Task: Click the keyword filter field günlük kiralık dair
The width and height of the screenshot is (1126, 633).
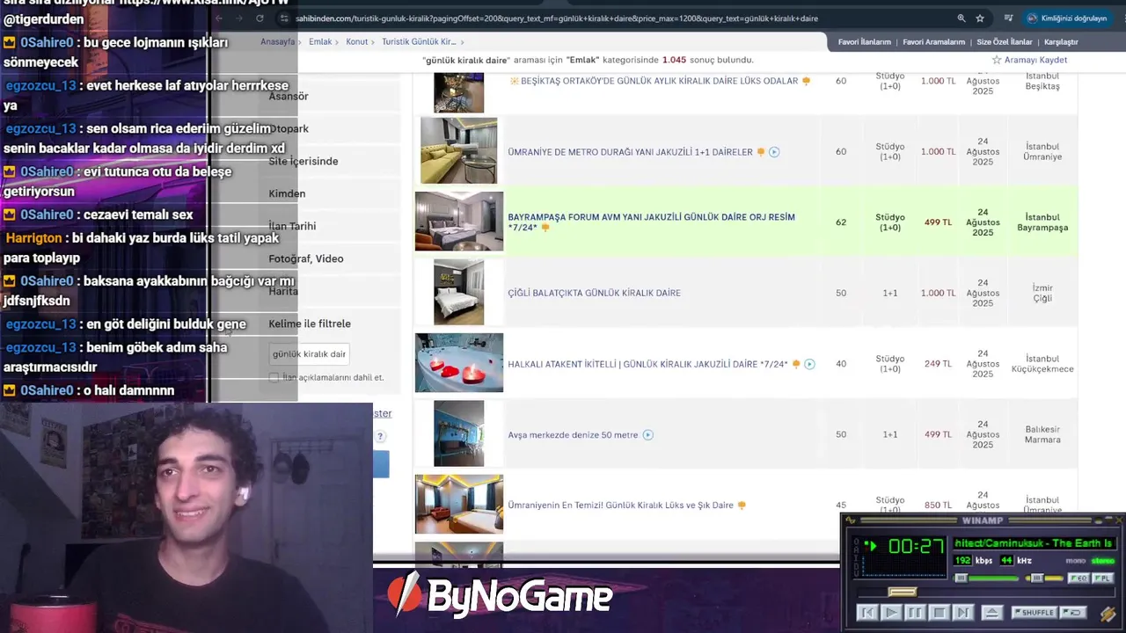Action: (x=309, y=354)
